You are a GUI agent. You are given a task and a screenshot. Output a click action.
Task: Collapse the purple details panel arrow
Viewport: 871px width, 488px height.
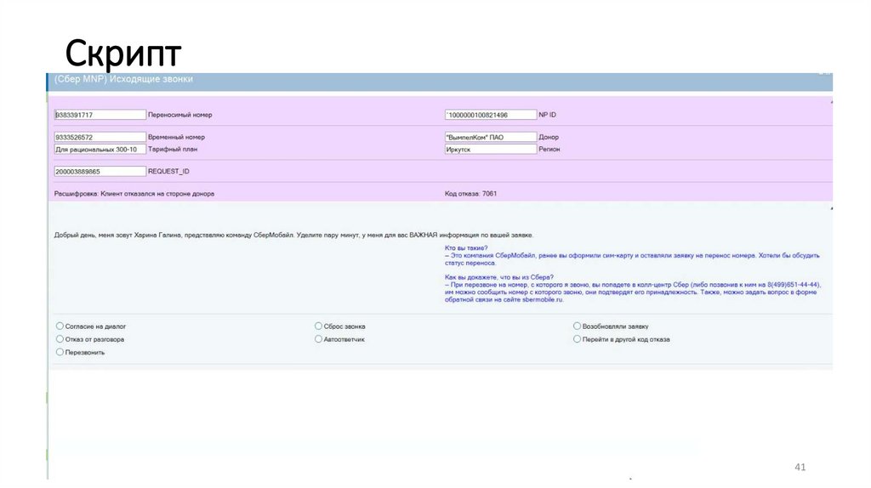pyautogui.click(x=831, y=102)
